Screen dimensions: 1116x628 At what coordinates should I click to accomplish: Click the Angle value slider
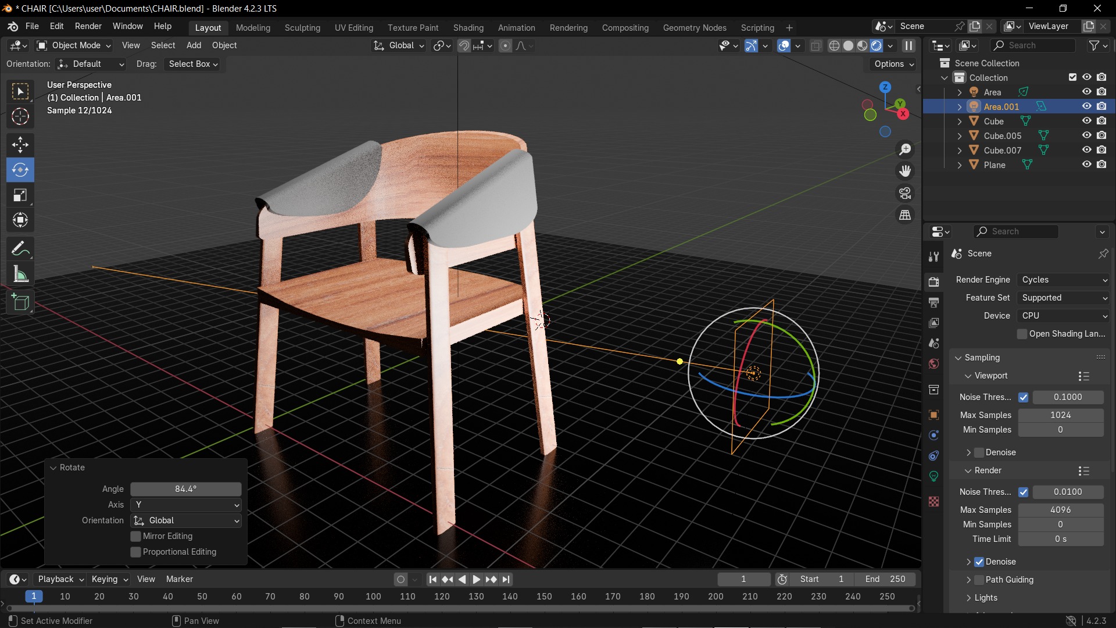(x=186, y=489)
